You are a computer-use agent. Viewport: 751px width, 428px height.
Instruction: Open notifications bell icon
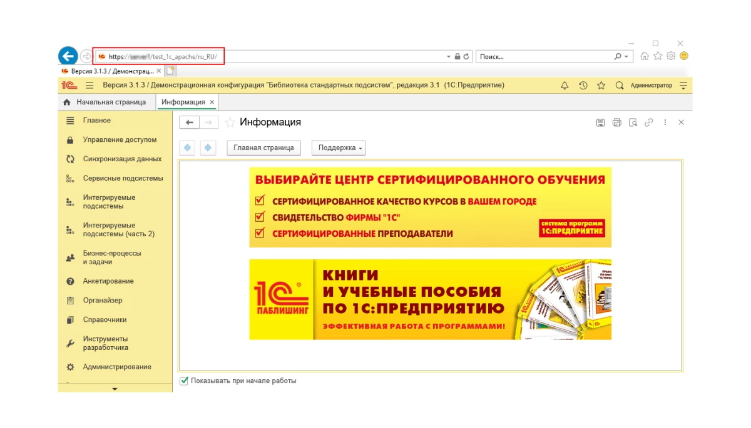(565, 86)
